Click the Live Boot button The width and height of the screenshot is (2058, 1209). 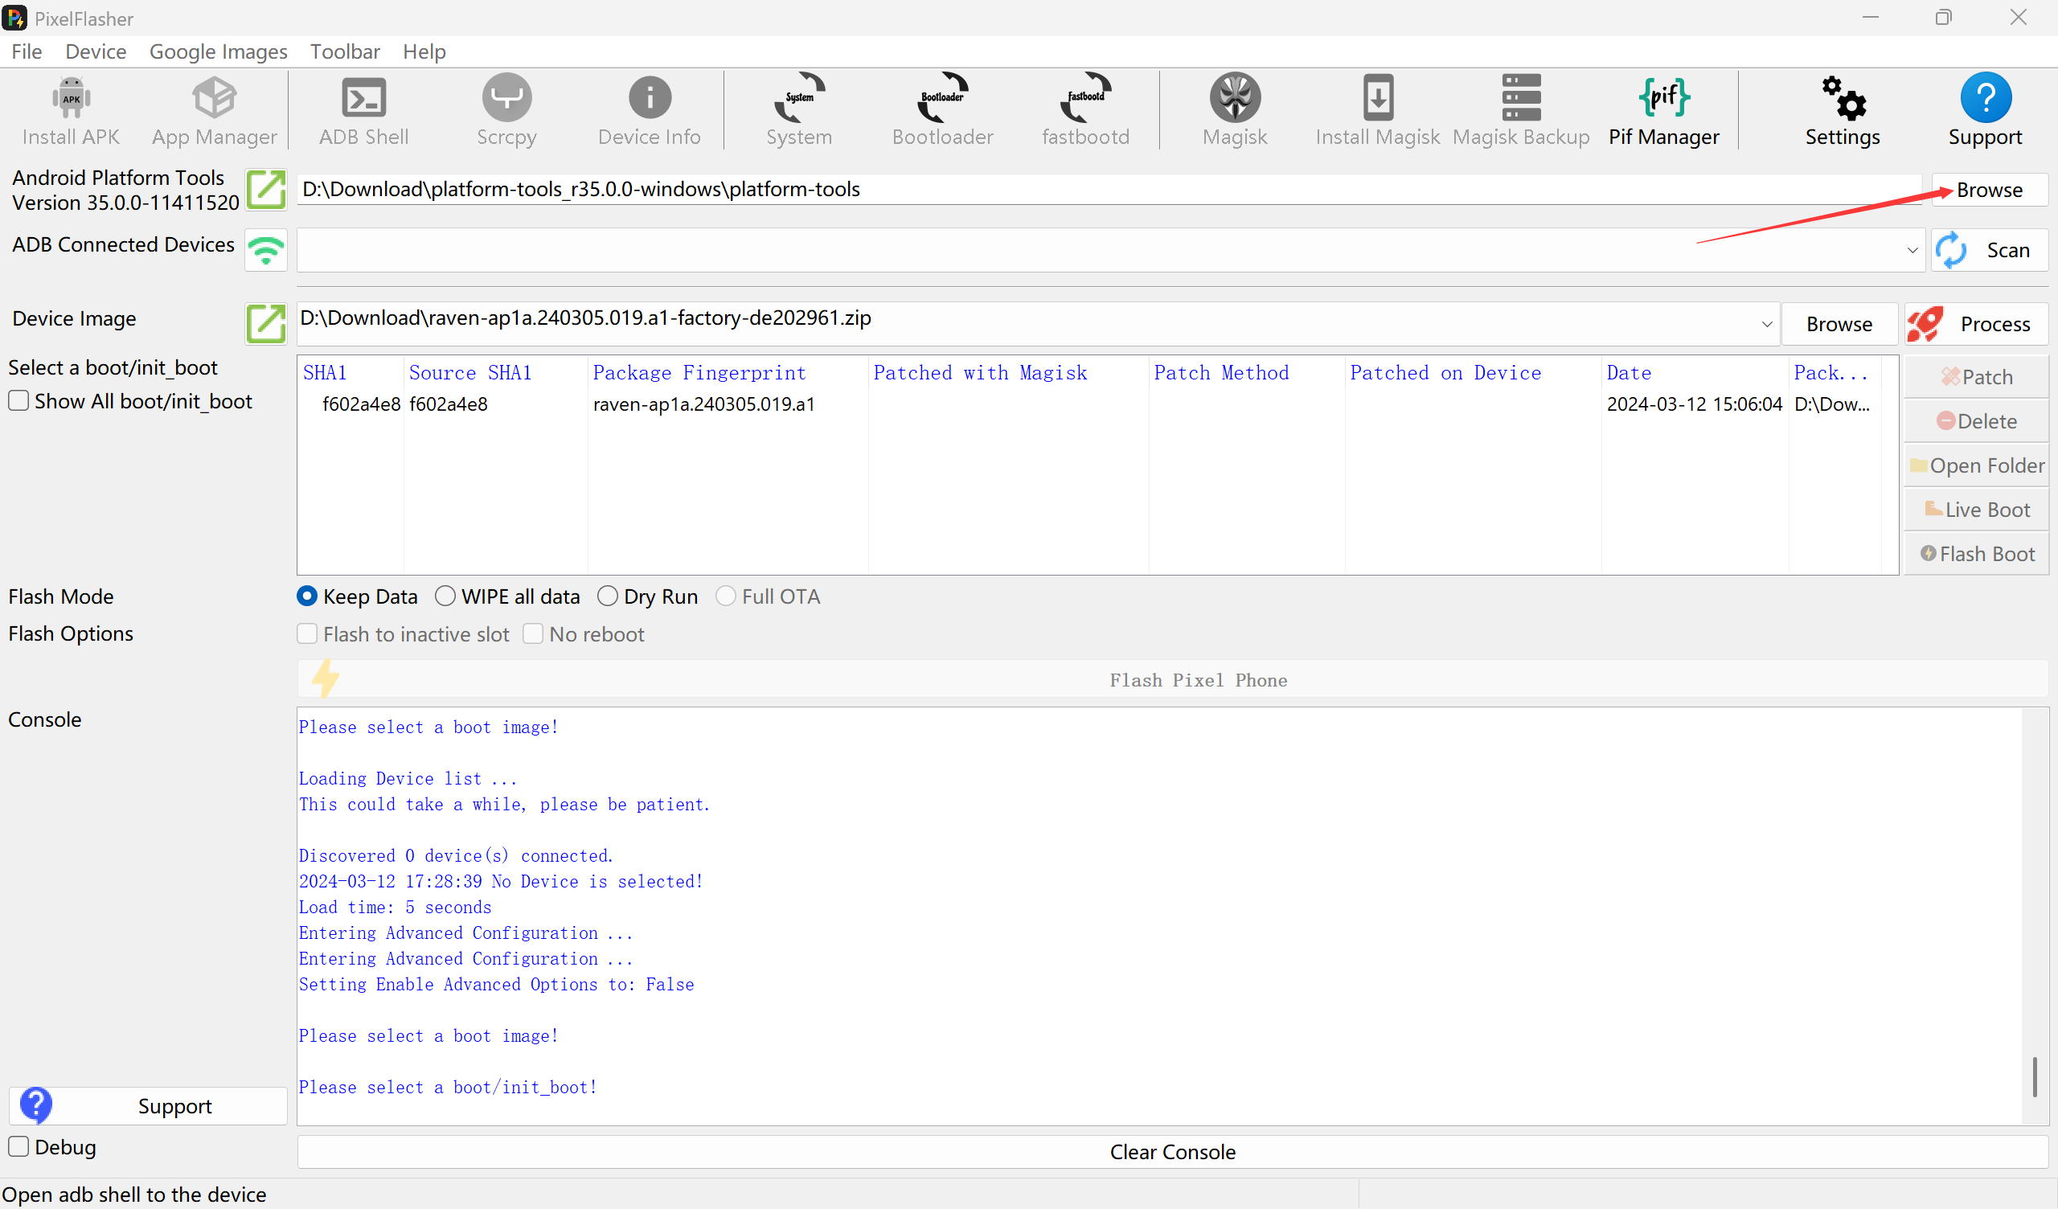[x=1976, y=509]
